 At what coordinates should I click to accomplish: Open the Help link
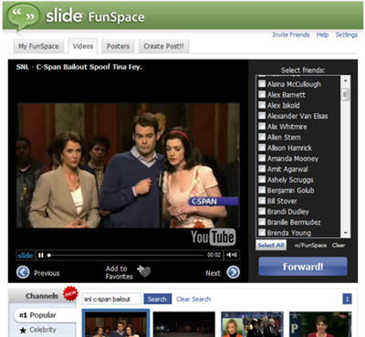tap(322, 35)
